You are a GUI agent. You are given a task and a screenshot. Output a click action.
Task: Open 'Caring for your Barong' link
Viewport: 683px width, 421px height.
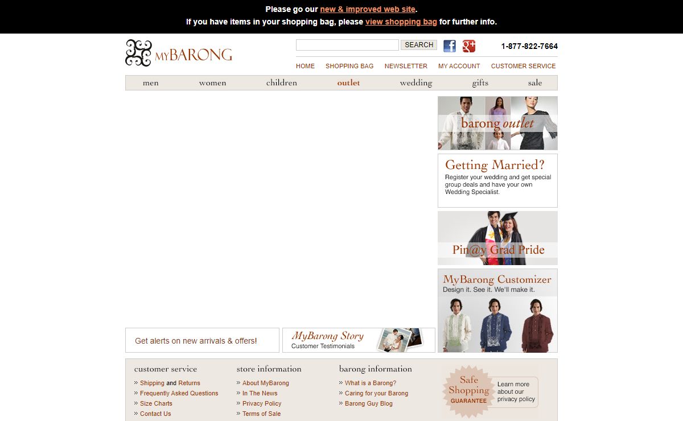pos(377,393)
